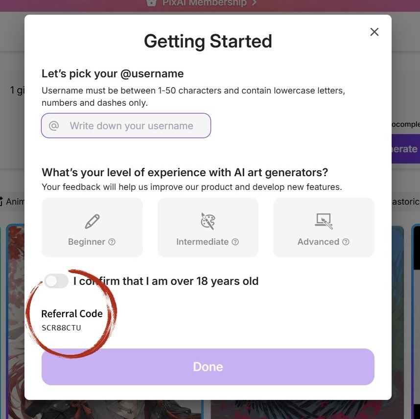Click the laptop brush icon for Advanced

[x=324, y=221]
